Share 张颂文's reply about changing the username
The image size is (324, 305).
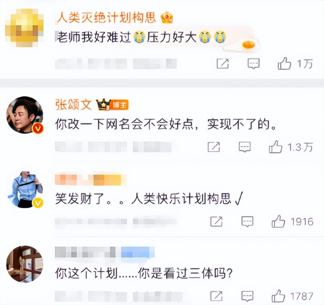(x=214, y=147)
